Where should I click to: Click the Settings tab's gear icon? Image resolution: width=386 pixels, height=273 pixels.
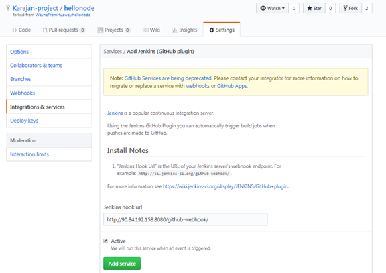coord(212,30)
